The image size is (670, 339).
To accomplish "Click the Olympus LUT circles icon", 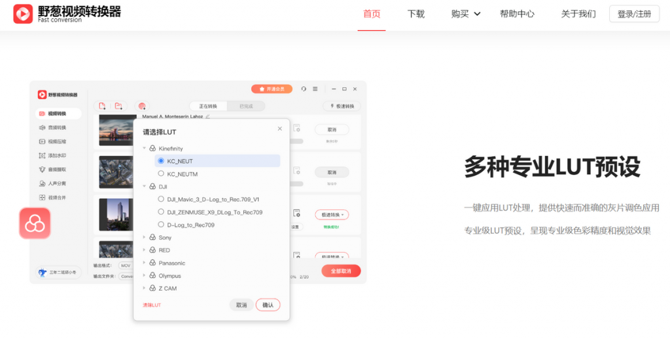I will coord(152,276).
